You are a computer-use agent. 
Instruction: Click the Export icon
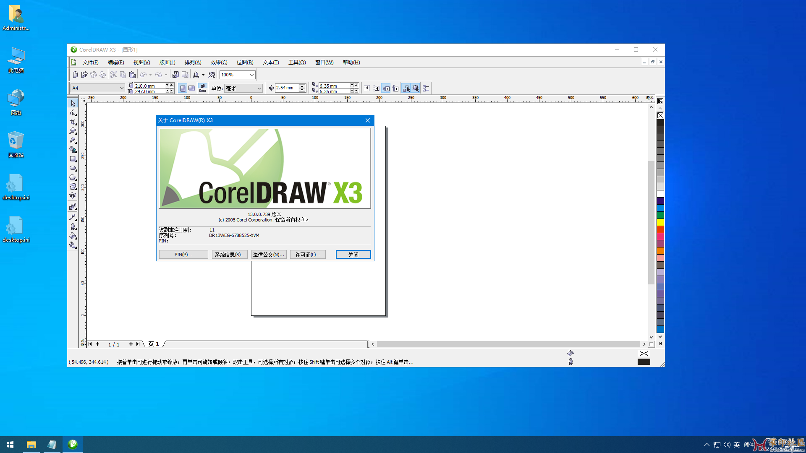click(x=185, y=75)
